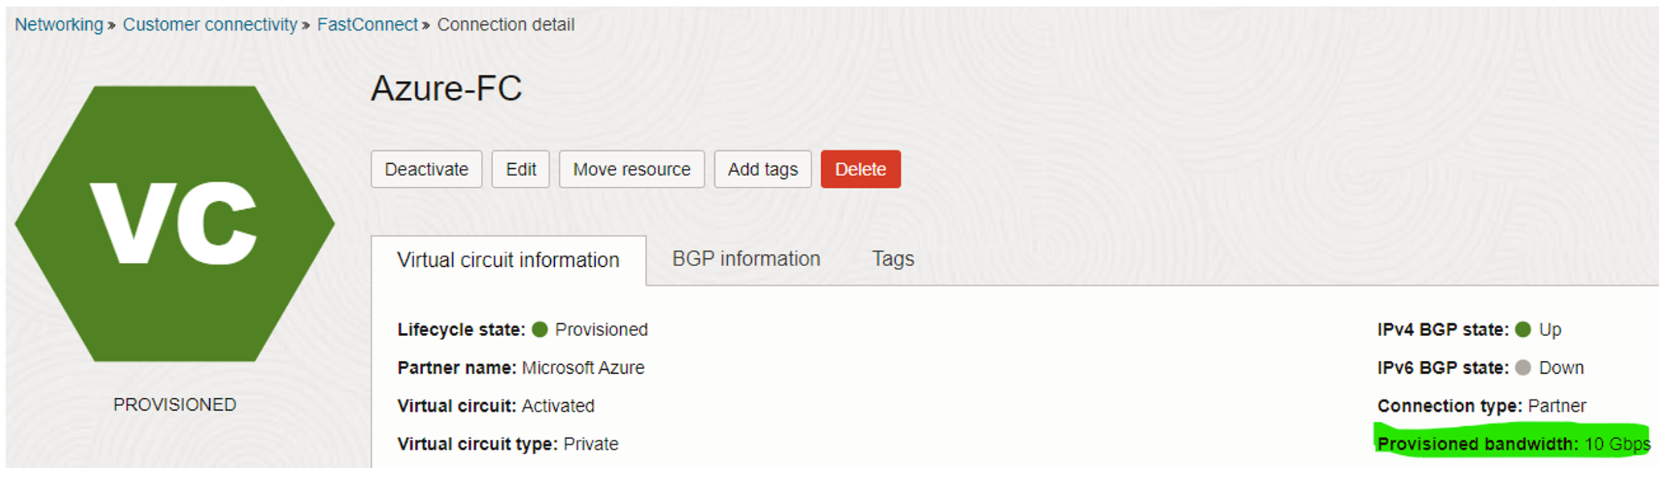Open the FastConnect breadcrumb link
The image size is (1672, 480).
pos(367,24)
